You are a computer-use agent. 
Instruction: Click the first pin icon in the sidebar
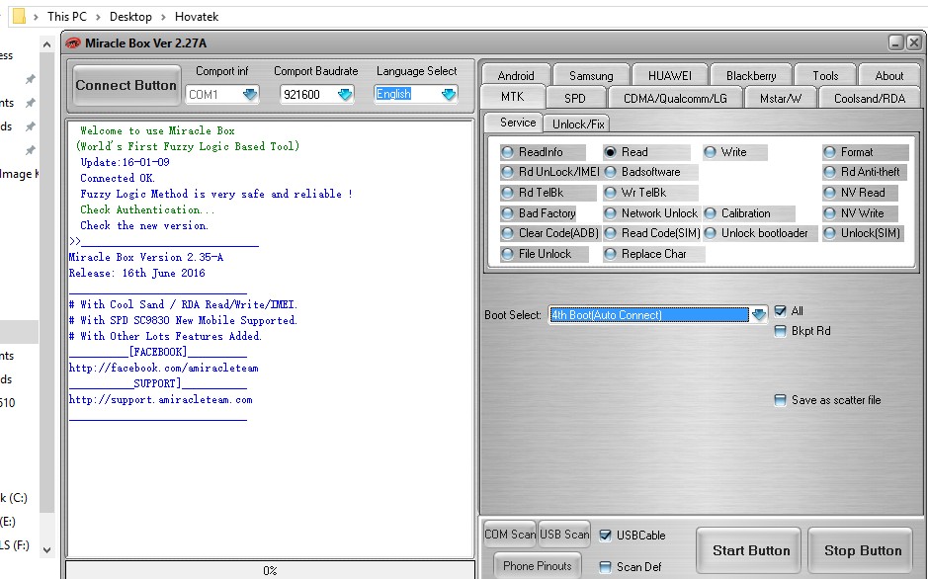click(x=30, y=79)
